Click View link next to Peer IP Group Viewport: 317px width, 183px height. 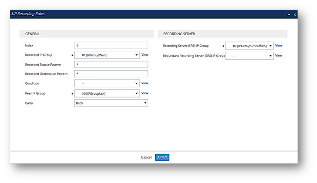tap(145, 93)
